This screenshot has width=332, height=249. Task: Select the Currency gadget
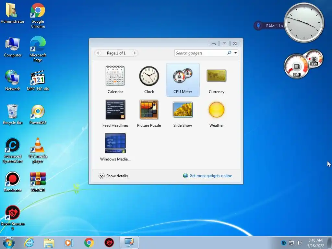coord(216,79)
